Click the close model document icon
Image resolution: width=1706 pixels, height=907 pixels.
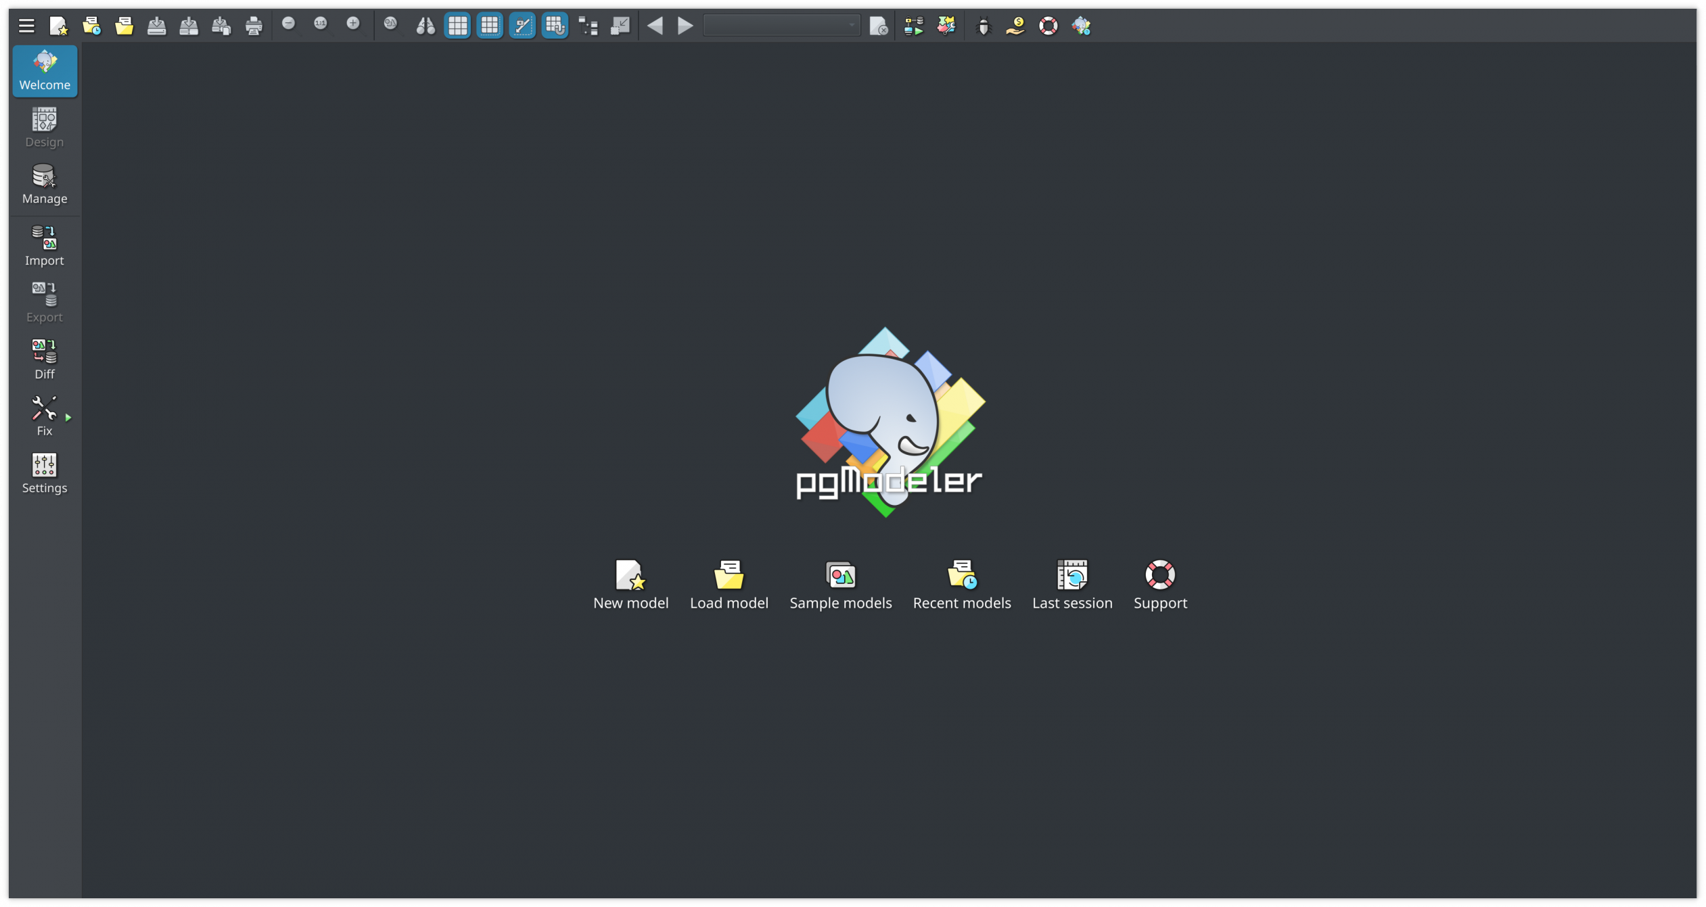click(x=878, y=26)
